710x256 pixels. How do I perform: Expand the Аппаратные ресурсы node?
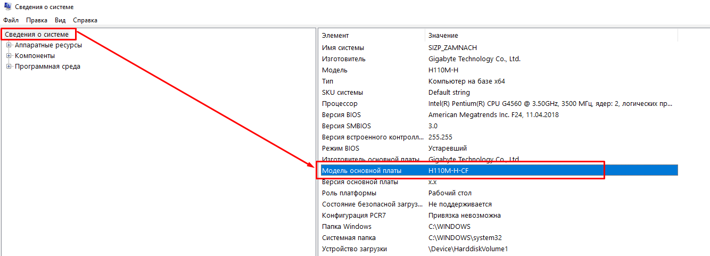click(9, 45)
